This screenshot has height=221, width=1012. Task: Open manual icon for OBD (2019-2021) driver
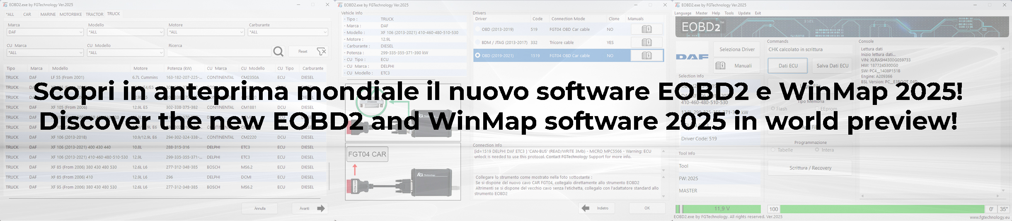tap(646, 56)
